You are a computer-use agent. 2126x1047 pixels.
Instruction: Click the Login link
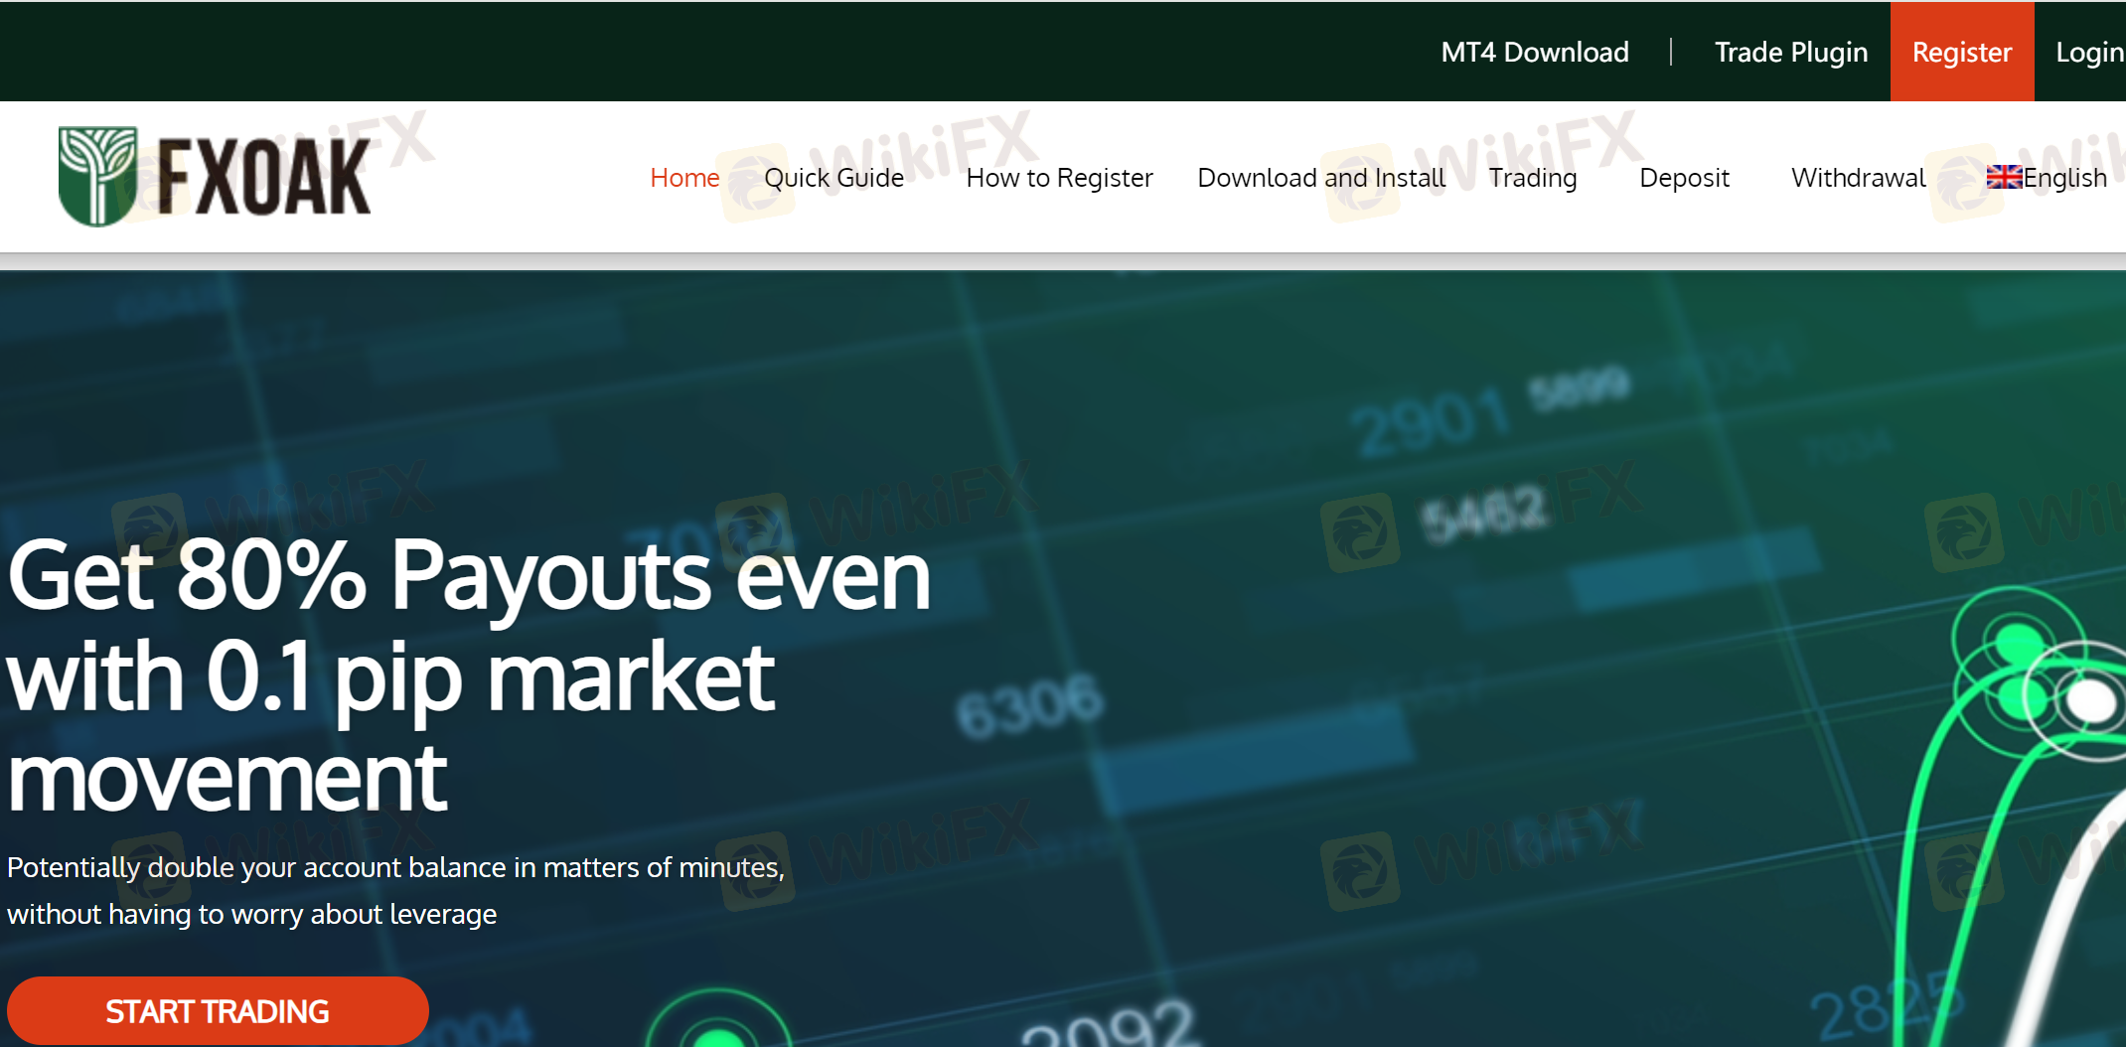point(2090,52)
